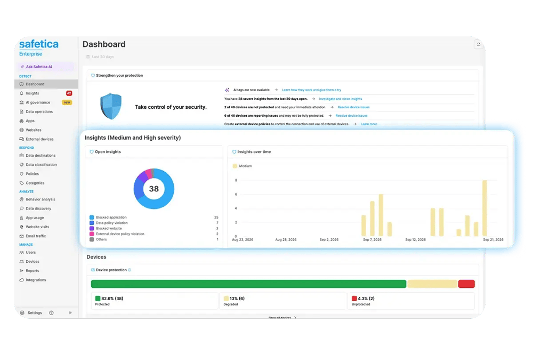Click the 4.3% (2) Unprotected card

(411, 301)
